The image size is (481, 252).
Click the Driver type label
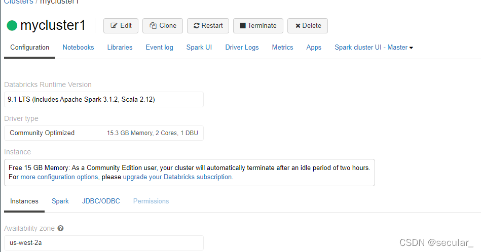(x=21, y=118)
